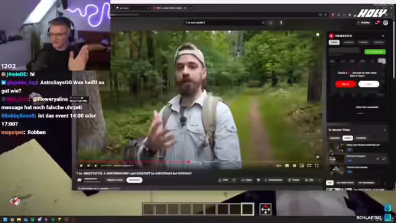This screenshot has width=396, height=223.
Task: Click the green button in ViewStats panel
Action: point(375,52)
